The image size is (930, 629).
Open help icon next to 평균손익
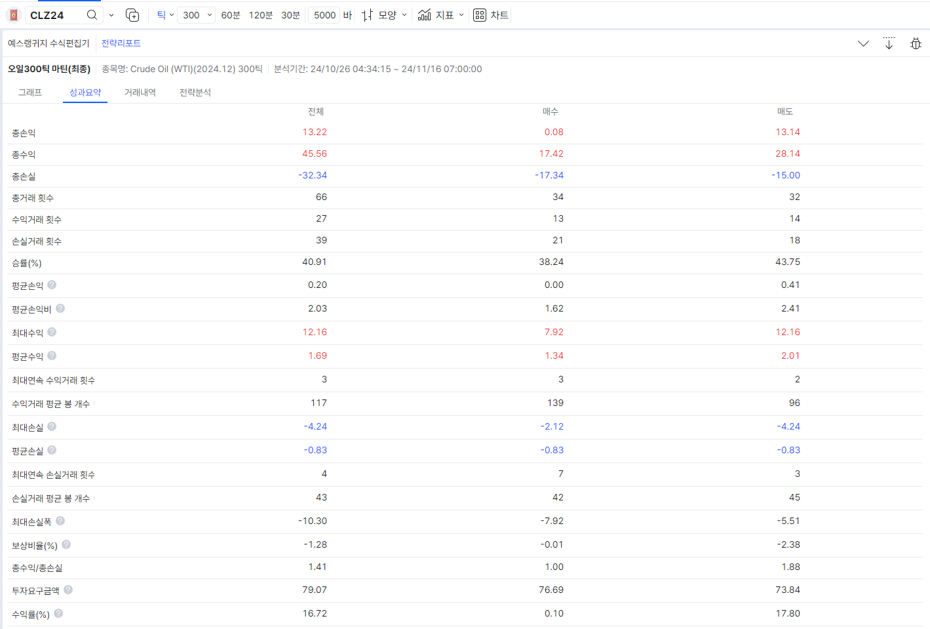click(x=52, y=285)
